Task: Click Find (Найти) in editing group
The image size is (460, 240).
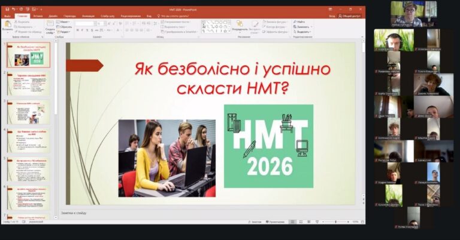Action: [299, 21]
